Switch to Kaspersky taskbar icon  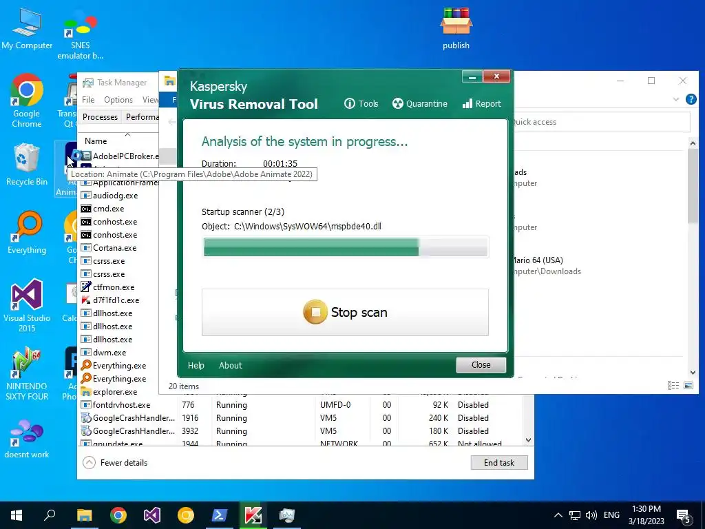253,515
